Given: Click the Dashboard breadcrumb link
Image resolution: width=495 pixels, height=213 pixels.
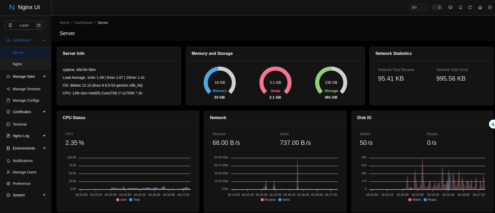Looking at the screenshot, I should 83,23.
